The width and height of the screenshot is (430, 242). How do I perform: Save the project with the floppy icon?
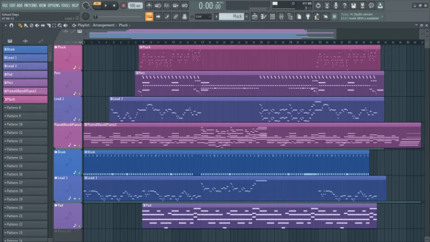[x=353, y=6]
